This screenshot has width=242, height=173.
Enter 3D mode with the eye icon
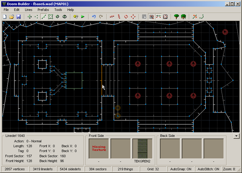coord(65,17)
